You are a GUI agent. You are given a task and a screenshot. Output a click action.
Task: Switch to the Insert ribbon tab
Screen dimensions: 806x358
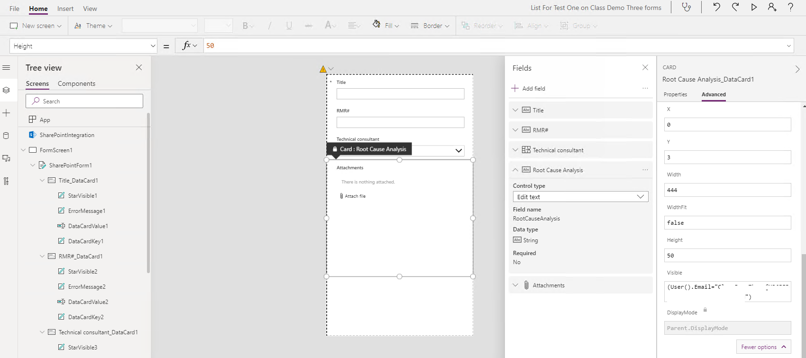click(x=65, y=9)
